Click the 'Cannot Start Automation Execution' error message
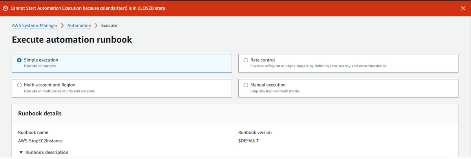Image resolution: width=471 pixels, height=159 pixels. (88, 9)
